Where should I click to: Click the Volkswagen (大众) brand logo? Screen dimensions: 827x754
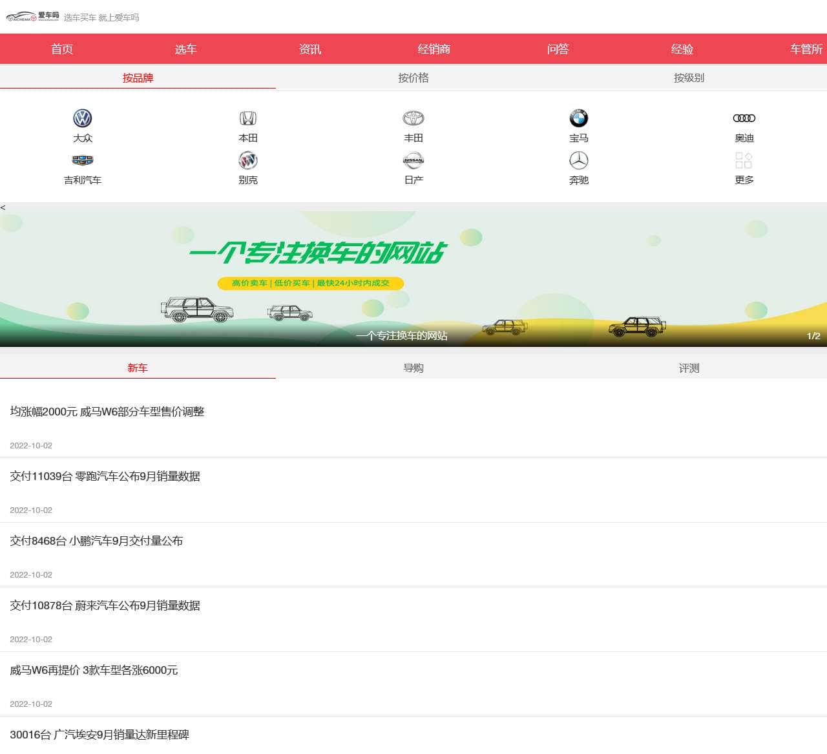(x=83, y=118)
